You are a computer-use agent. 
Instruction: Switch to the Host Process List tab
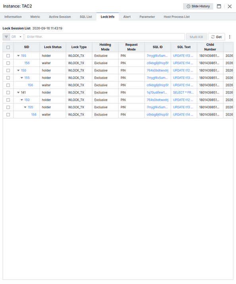(x=176, y=17)
